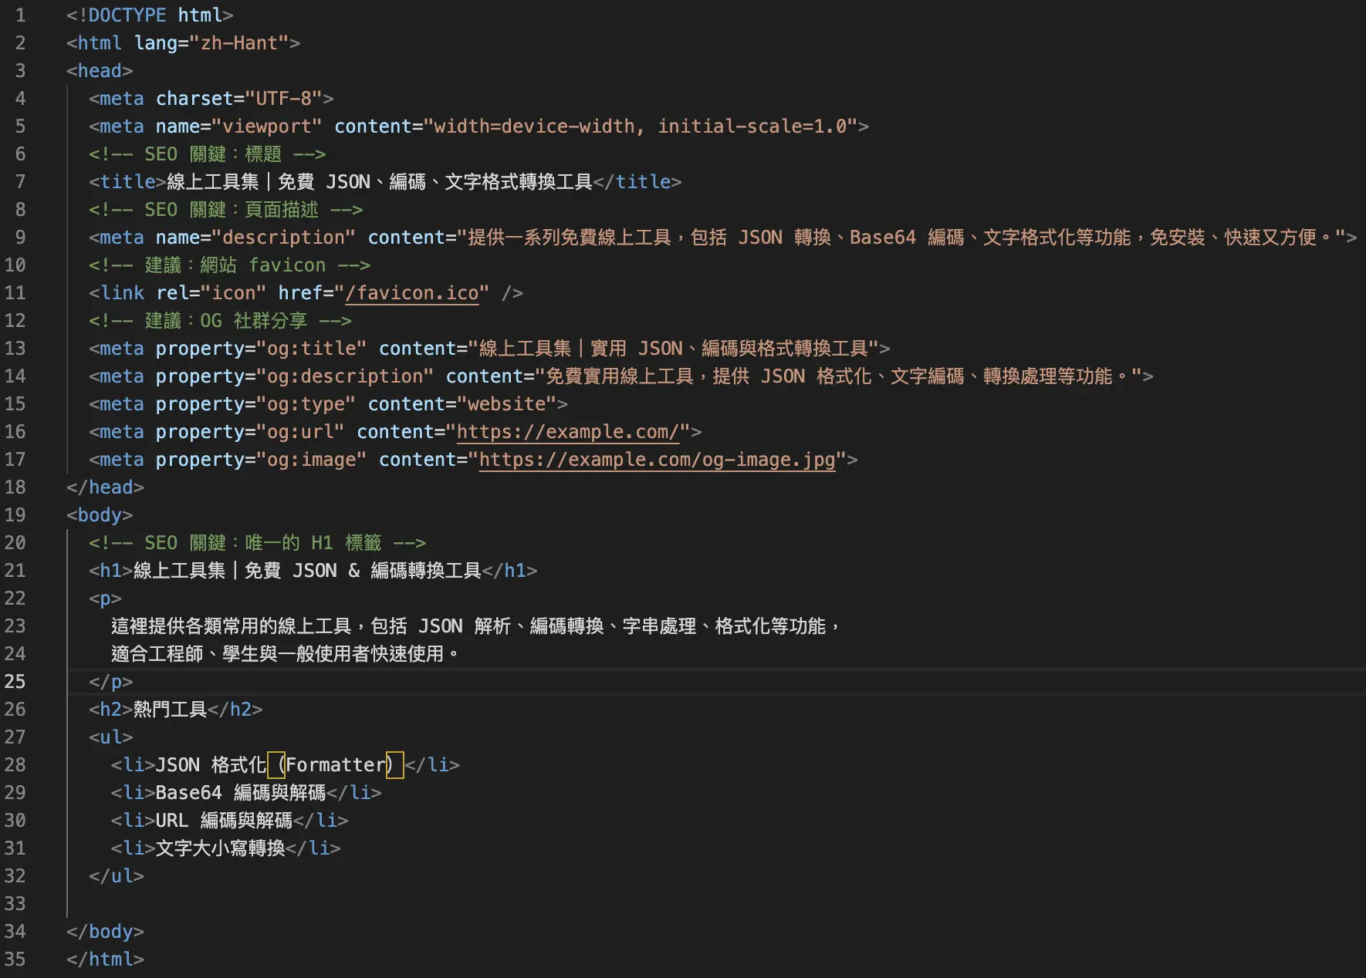The image size is (1366, 978).
Task: Click the h2 熱門工具 heading text
Action: 170,710
